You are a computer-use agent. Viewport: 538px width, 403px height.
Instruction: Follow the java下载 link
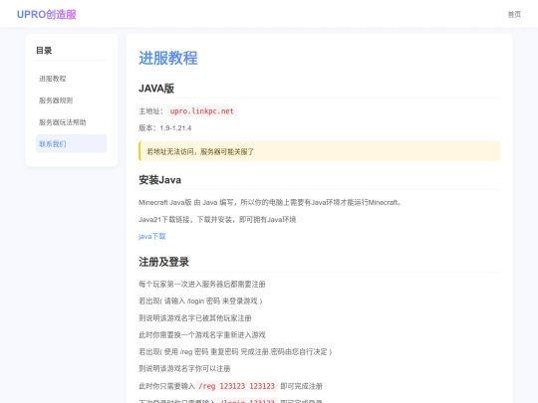(x=152, y=236)
